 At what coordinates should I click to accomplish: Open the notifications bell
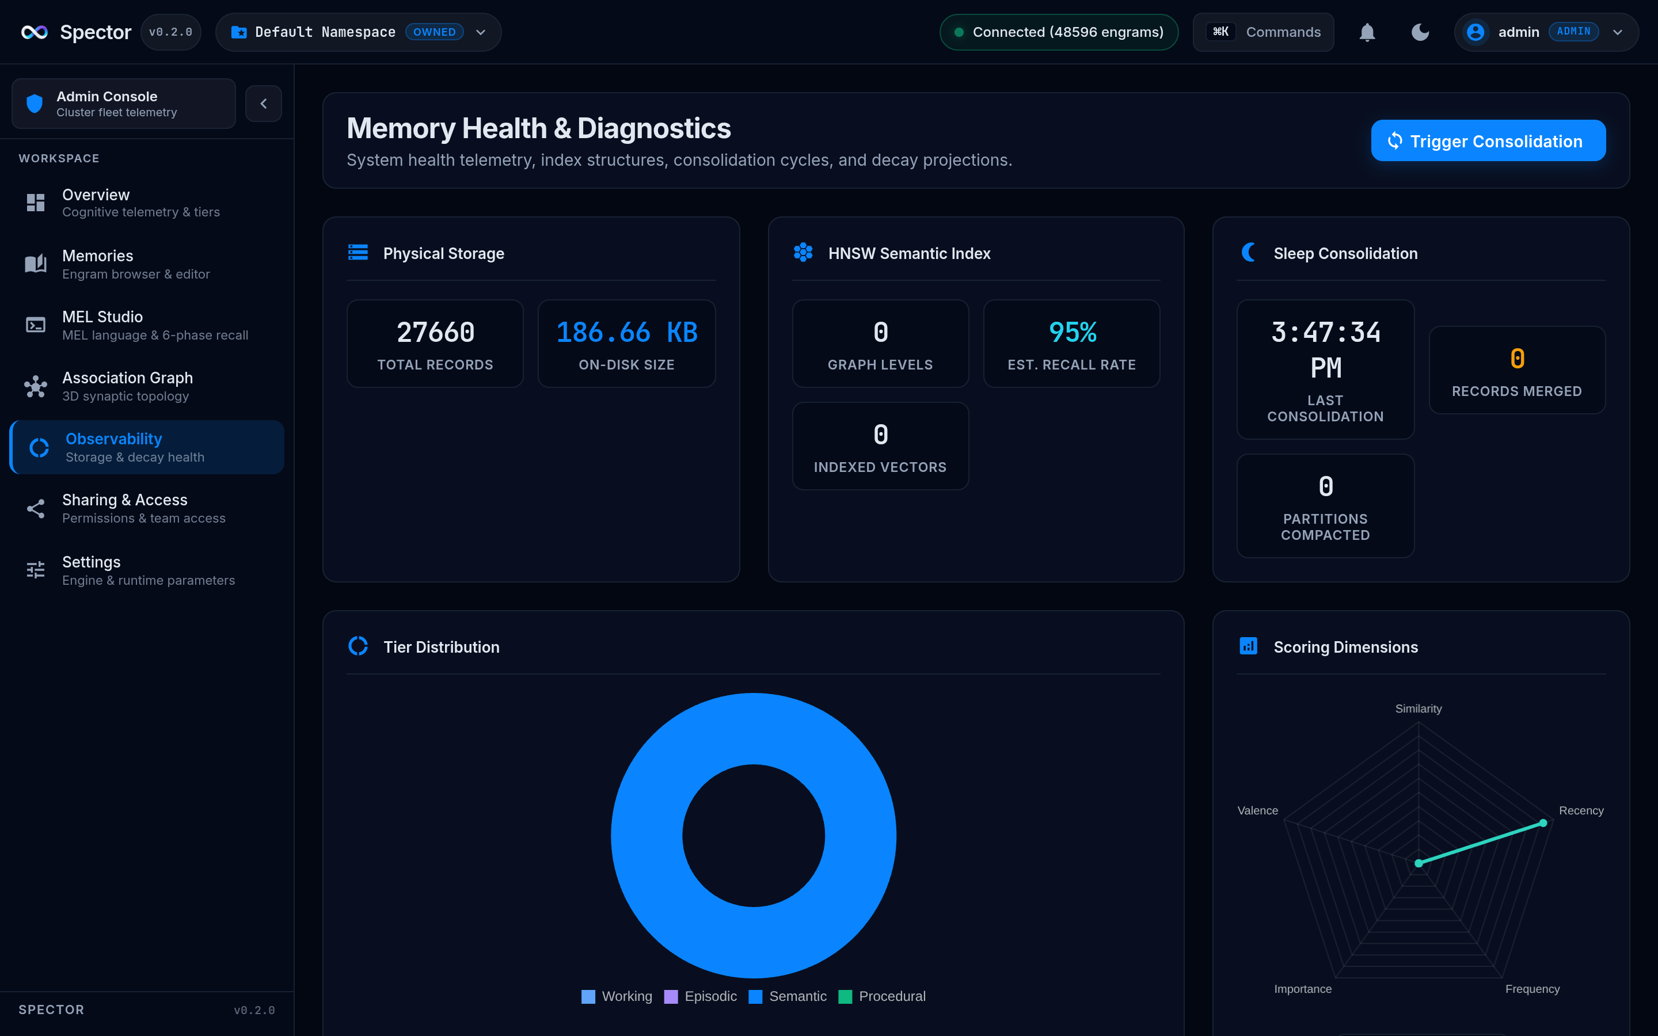point(1367,32)
